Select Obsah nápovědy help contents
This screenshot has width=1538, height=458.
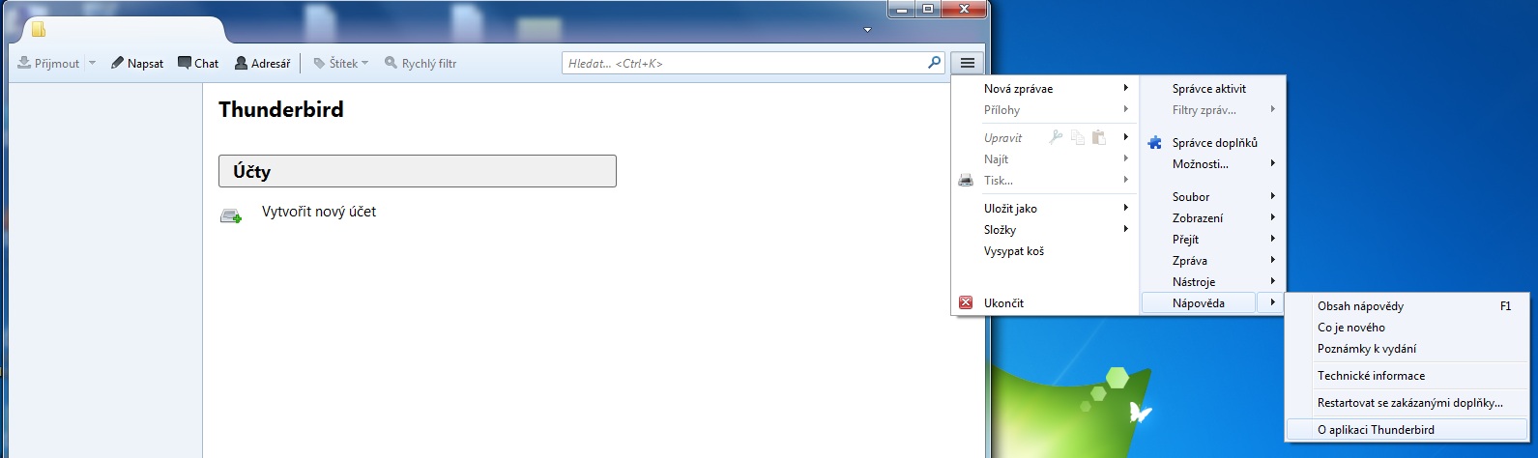pos(1407,305)
